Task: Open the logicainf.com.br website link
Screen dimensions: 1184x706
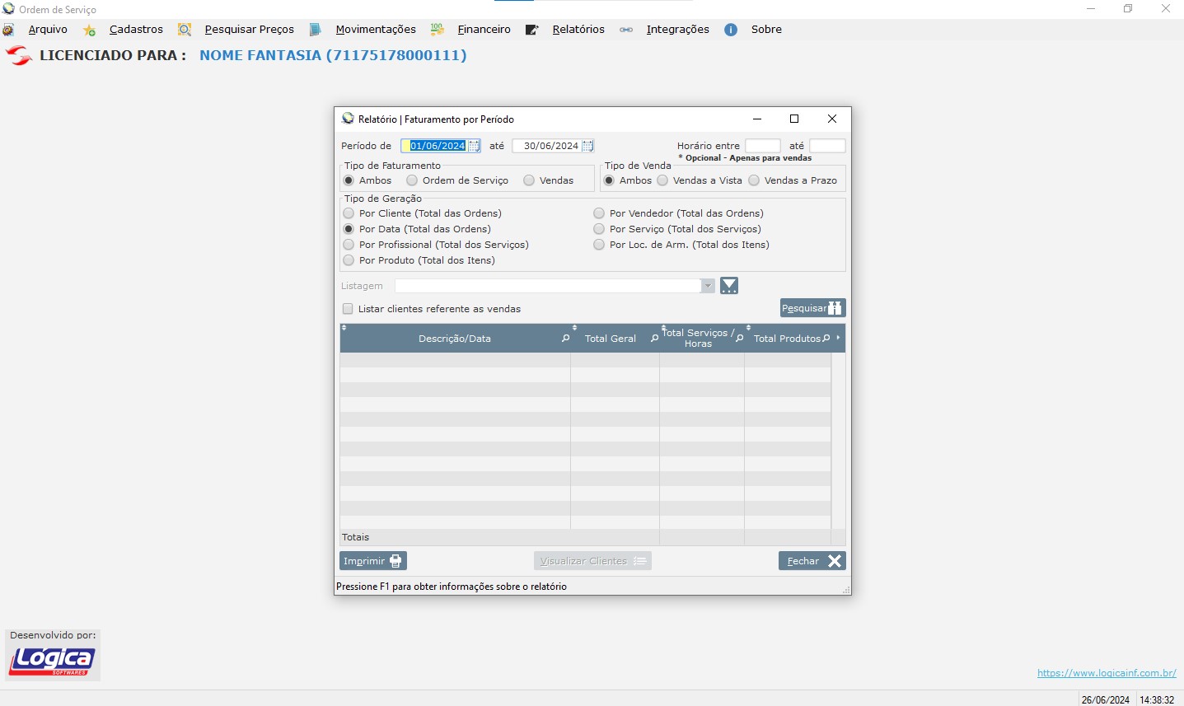Action: tap(1106, 673)
